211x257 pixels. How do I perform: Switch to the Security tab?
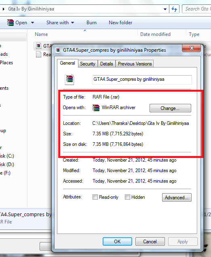pyautogui.click(x=88, y=64)
